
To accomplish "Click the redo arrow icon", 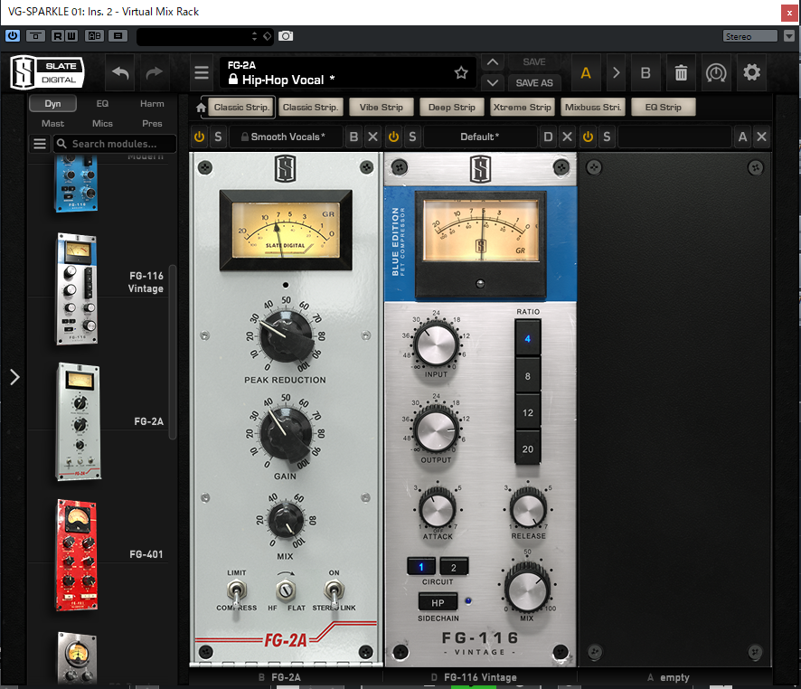I will coord(154,73).
